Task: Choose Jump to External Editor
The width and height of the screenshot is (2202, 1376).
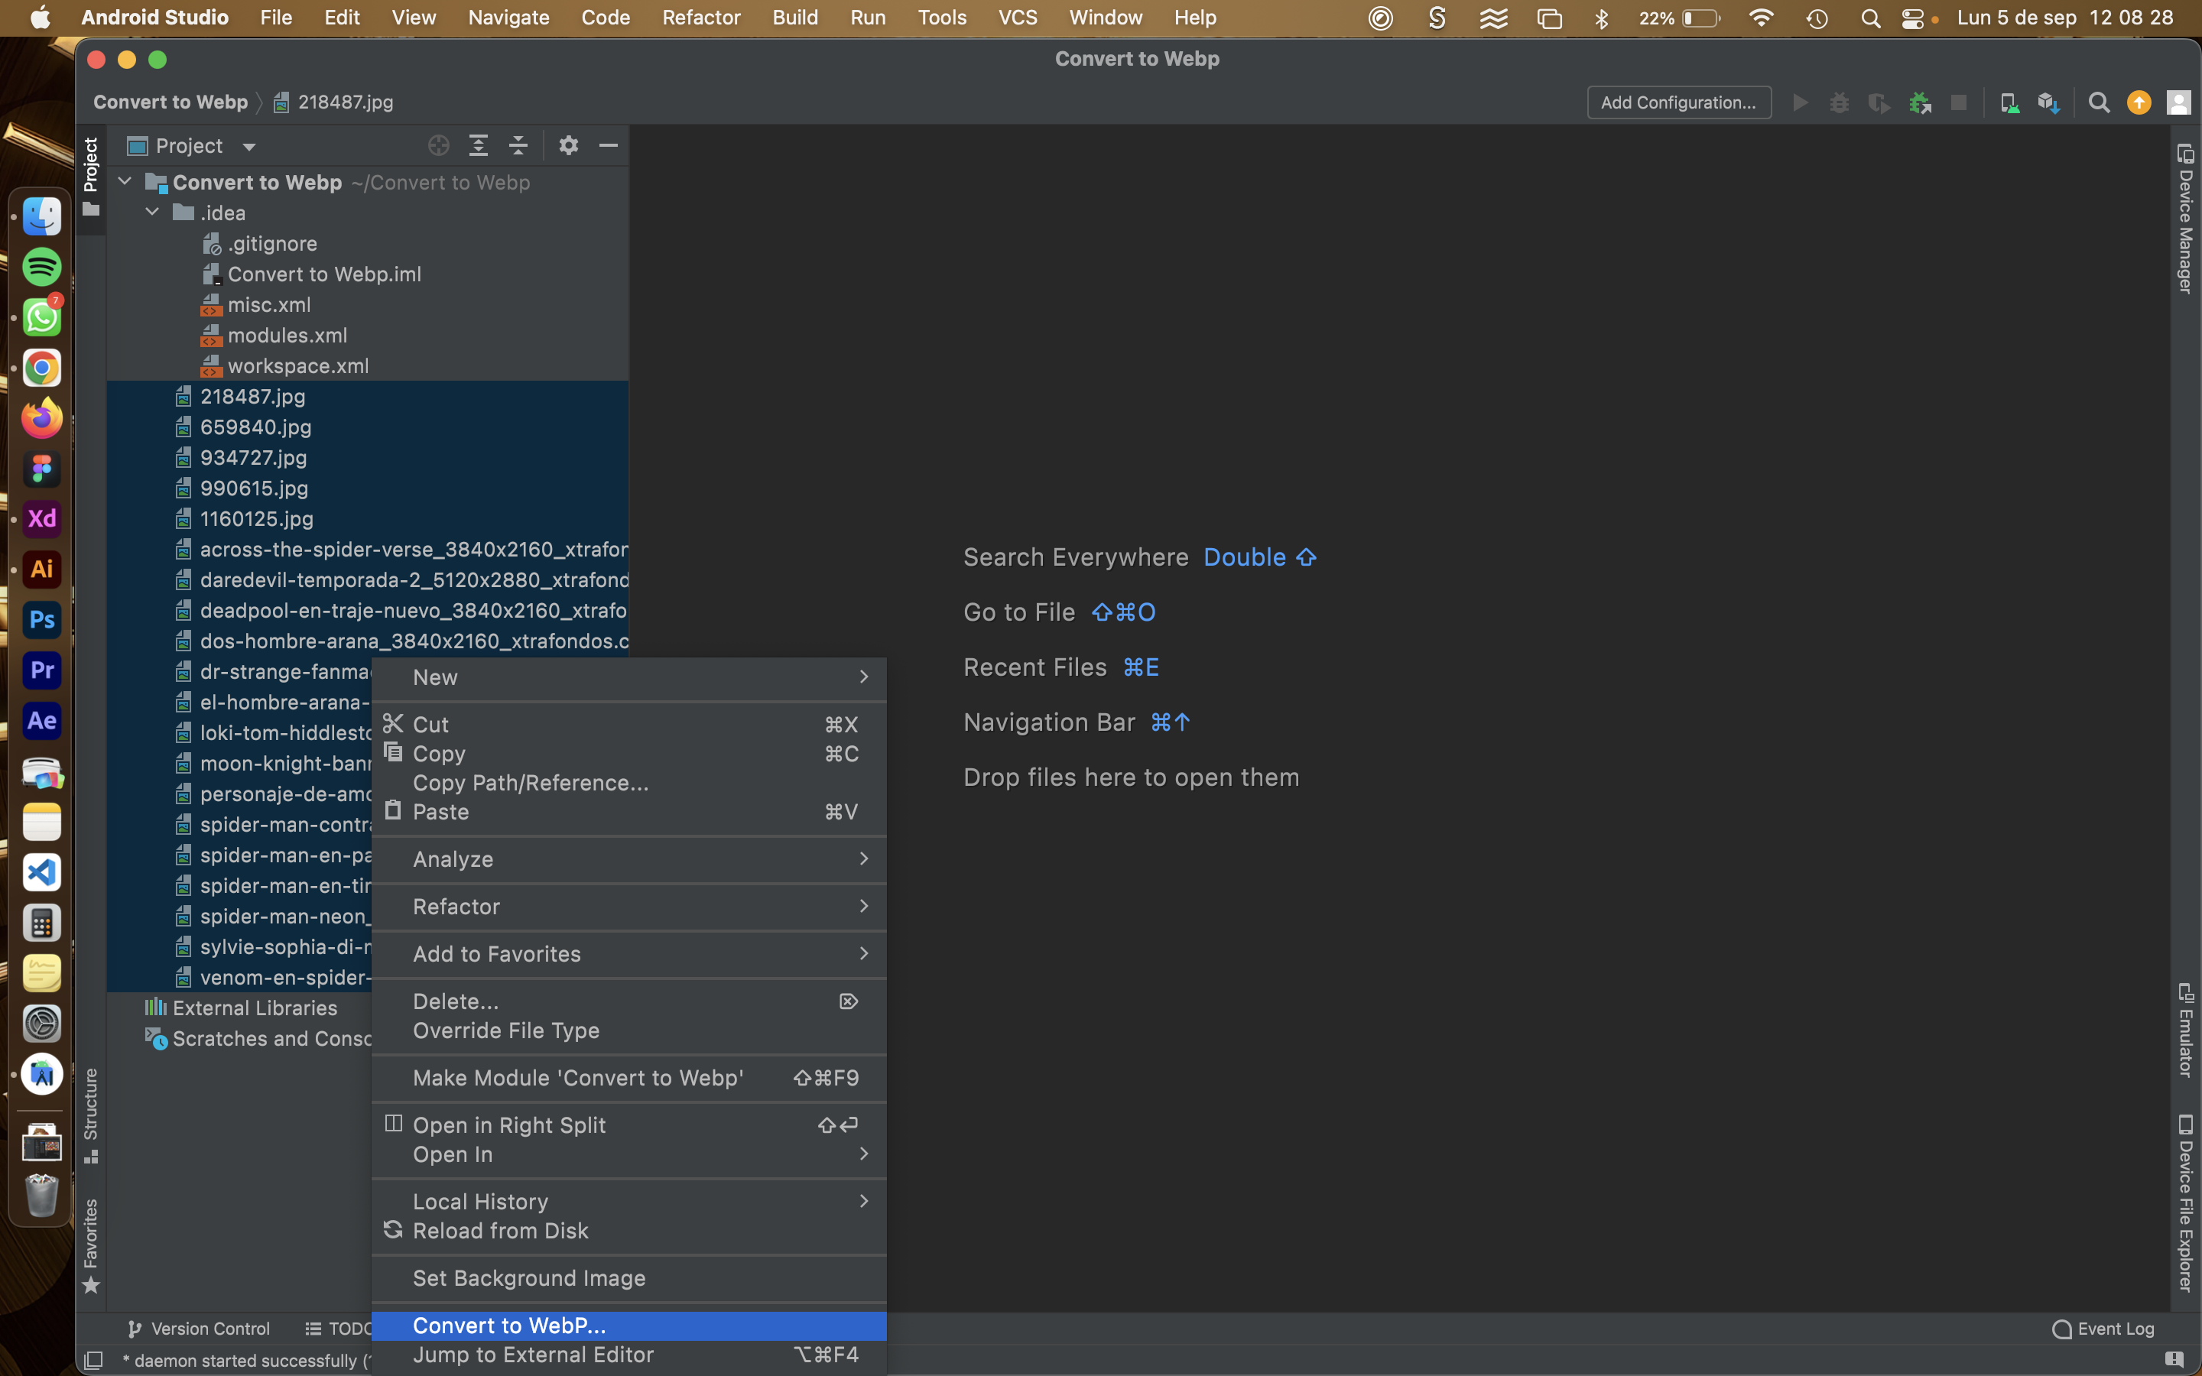Action: [628, 1354]
